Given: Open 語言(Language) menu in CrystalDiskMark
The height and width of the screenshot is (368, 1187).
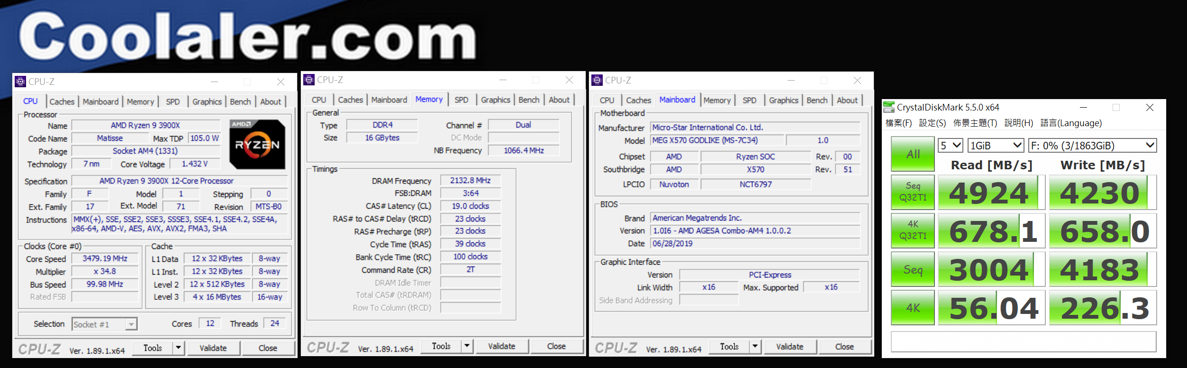Looking at the screenshot, I should [1071, 123].
